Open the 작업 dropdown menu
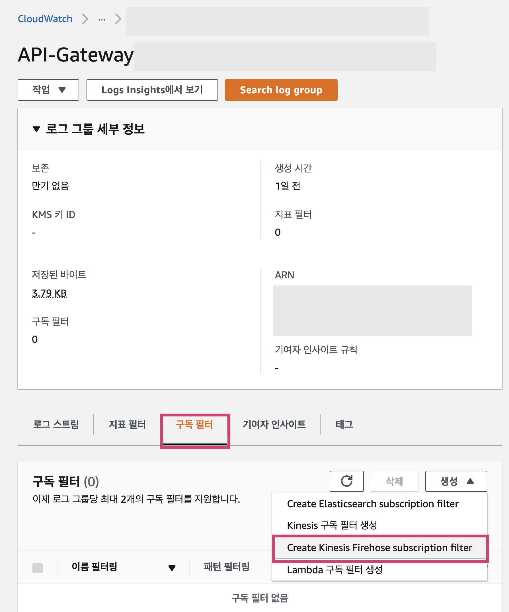509x612 pixels. (x=48, y=90)
